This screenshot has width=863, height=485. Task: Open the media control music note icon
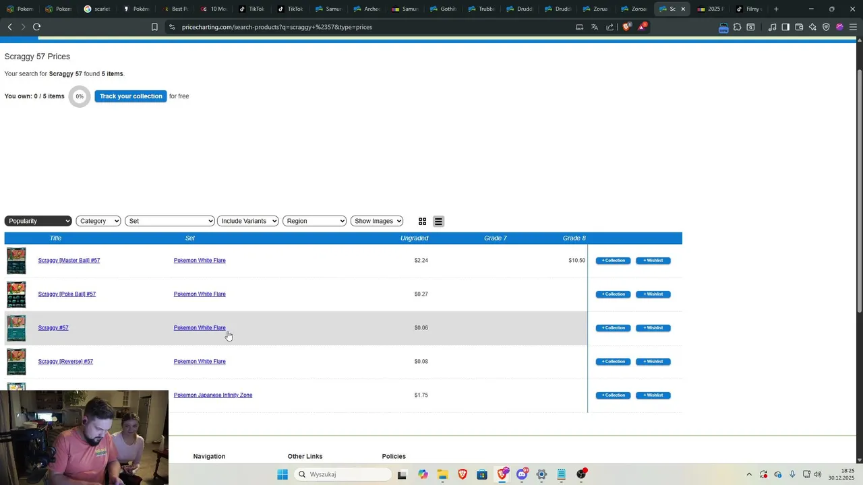[772, 27]
